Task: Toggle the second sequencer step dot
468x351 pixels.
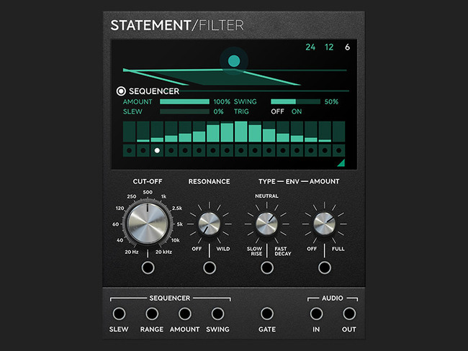Action: tap(143, 150)
